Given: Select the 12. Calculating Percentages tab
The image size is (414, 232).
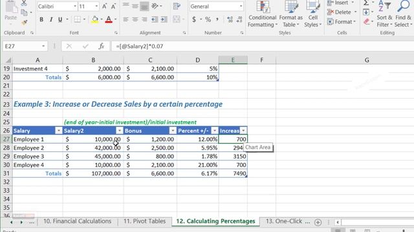Looking at the screenshot, I should (215, 221).
